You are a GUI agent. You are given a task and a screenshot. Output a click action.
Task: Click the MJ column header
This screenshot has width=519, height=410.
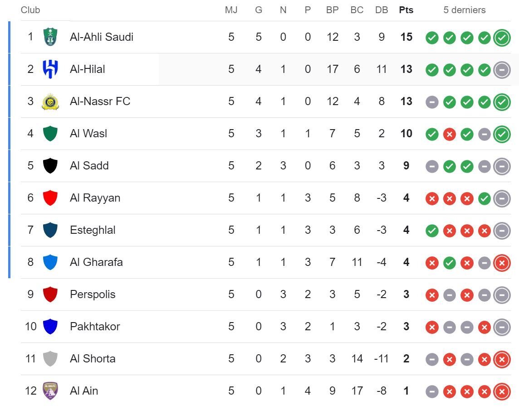point(231,10)
